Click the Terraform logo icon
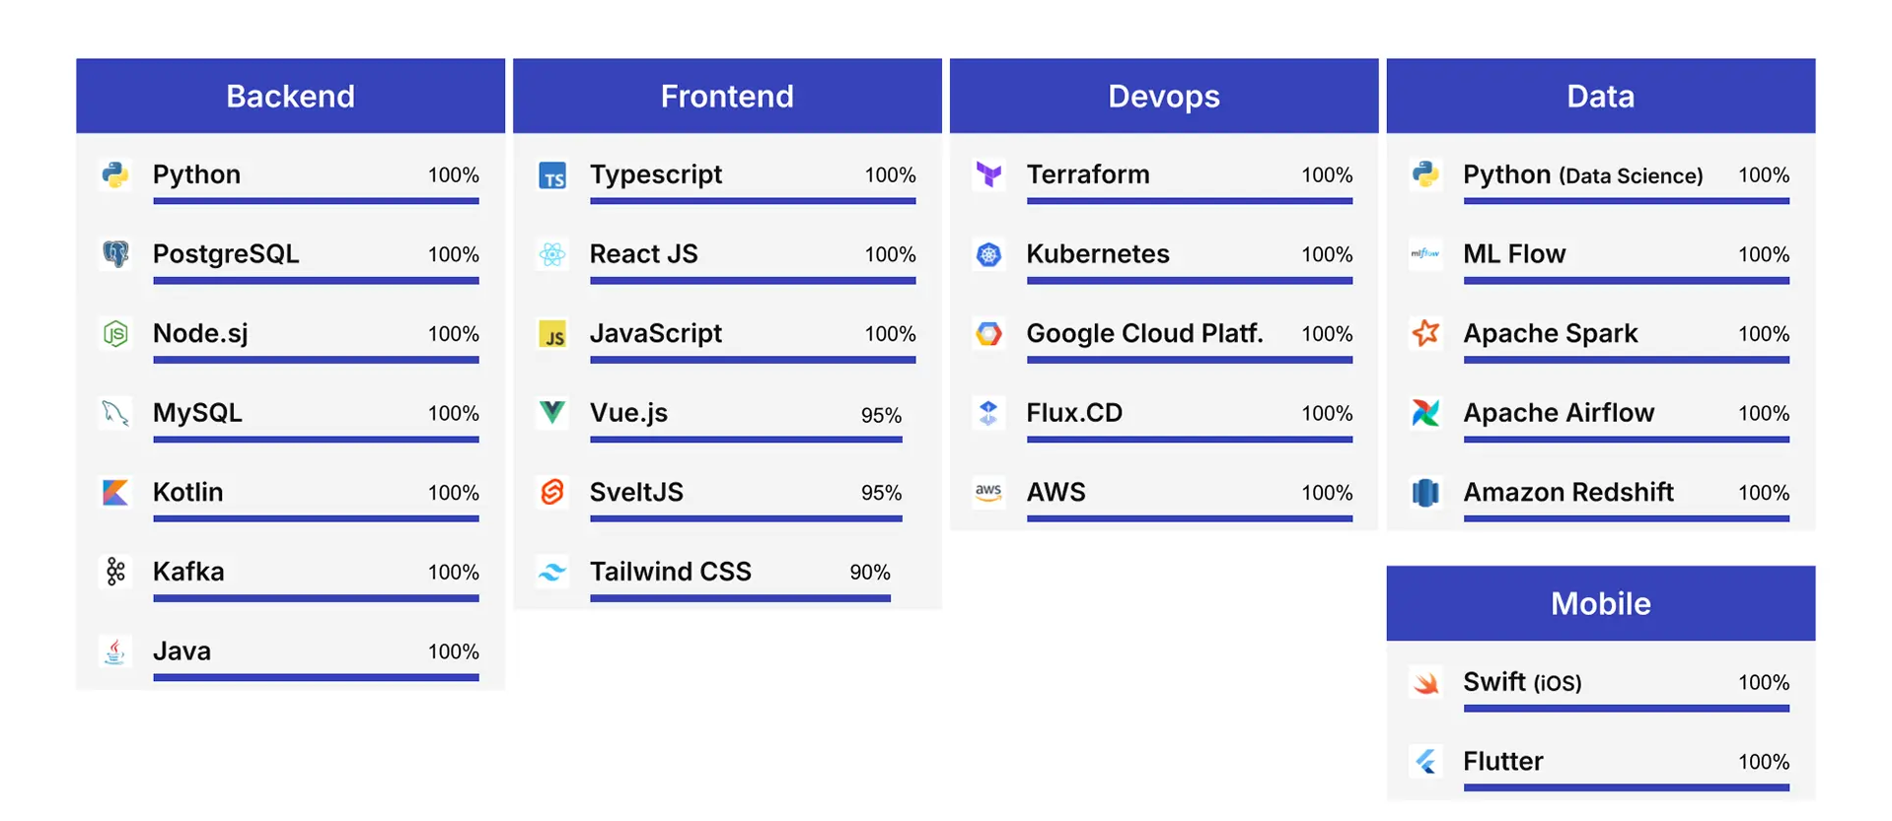Screen dimensions: 1892x821 (x=988, y=174)
